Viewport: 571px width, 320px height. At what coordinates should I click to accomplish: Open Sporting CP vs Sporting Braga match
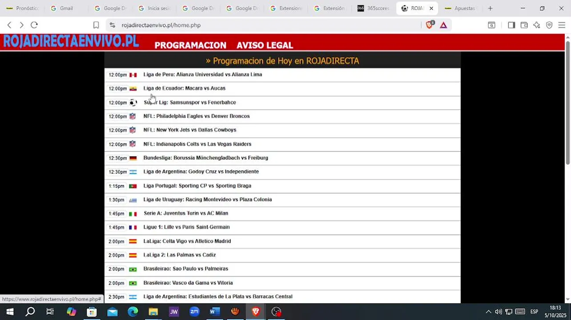(x=197, y=186)
